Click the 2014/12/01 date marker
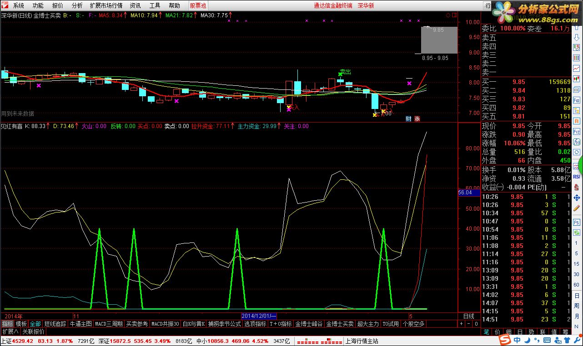 259,316
